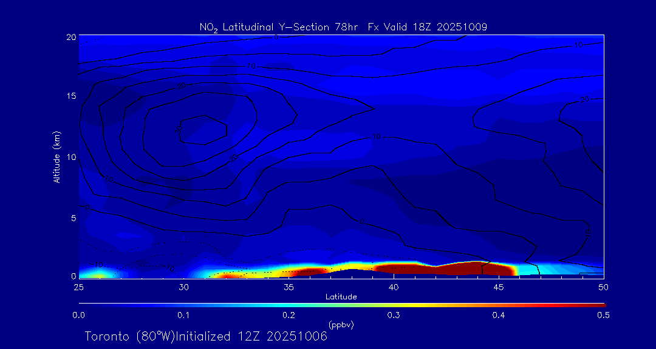Viewport: 656px width, 349px height.
Task: Click the Altitude (km) axis label
Action: [56, 156]
